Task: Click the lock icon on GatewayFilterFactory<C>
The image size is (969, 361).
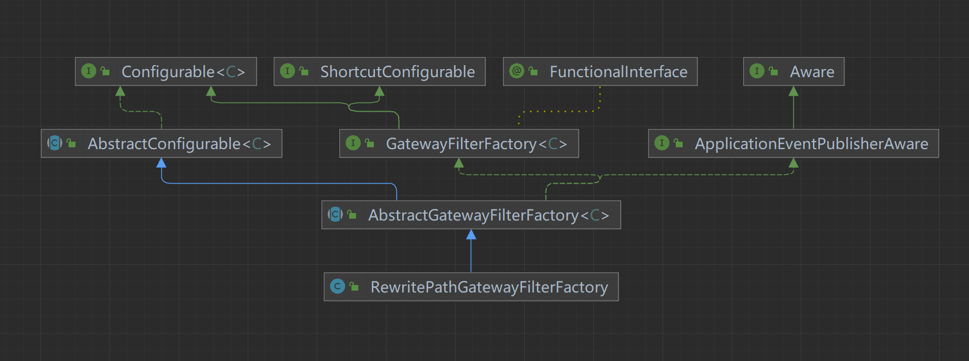Action: click(369, 143)
